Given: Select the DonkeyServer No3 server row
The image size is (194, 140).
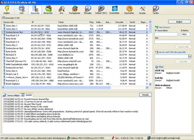Looking at the screenshot, I should pos(75,68).
